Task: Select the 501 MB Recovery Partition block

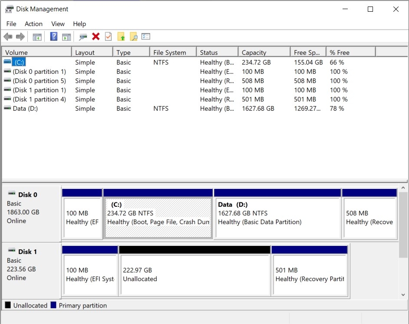Action: (310, 271)
